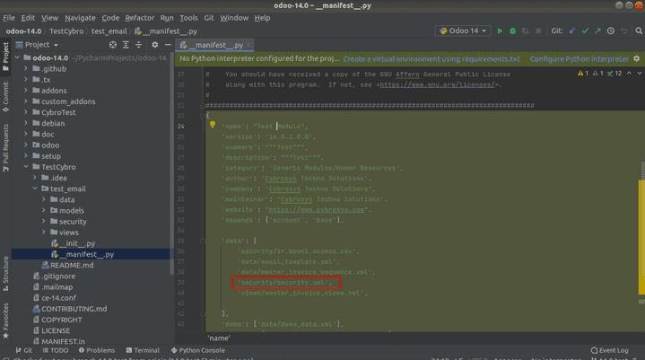Click the rollback undo arrow icon
The width and height of the screenshot is (645, 360).
[x=624, y=31]
